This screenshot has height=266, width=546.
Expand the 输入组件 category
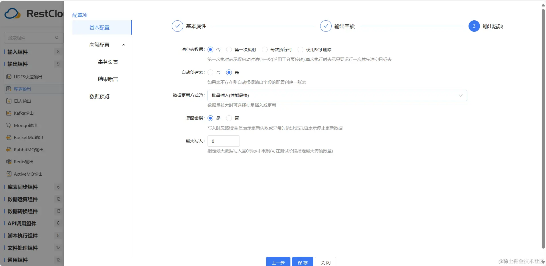[x=17, y=52]
